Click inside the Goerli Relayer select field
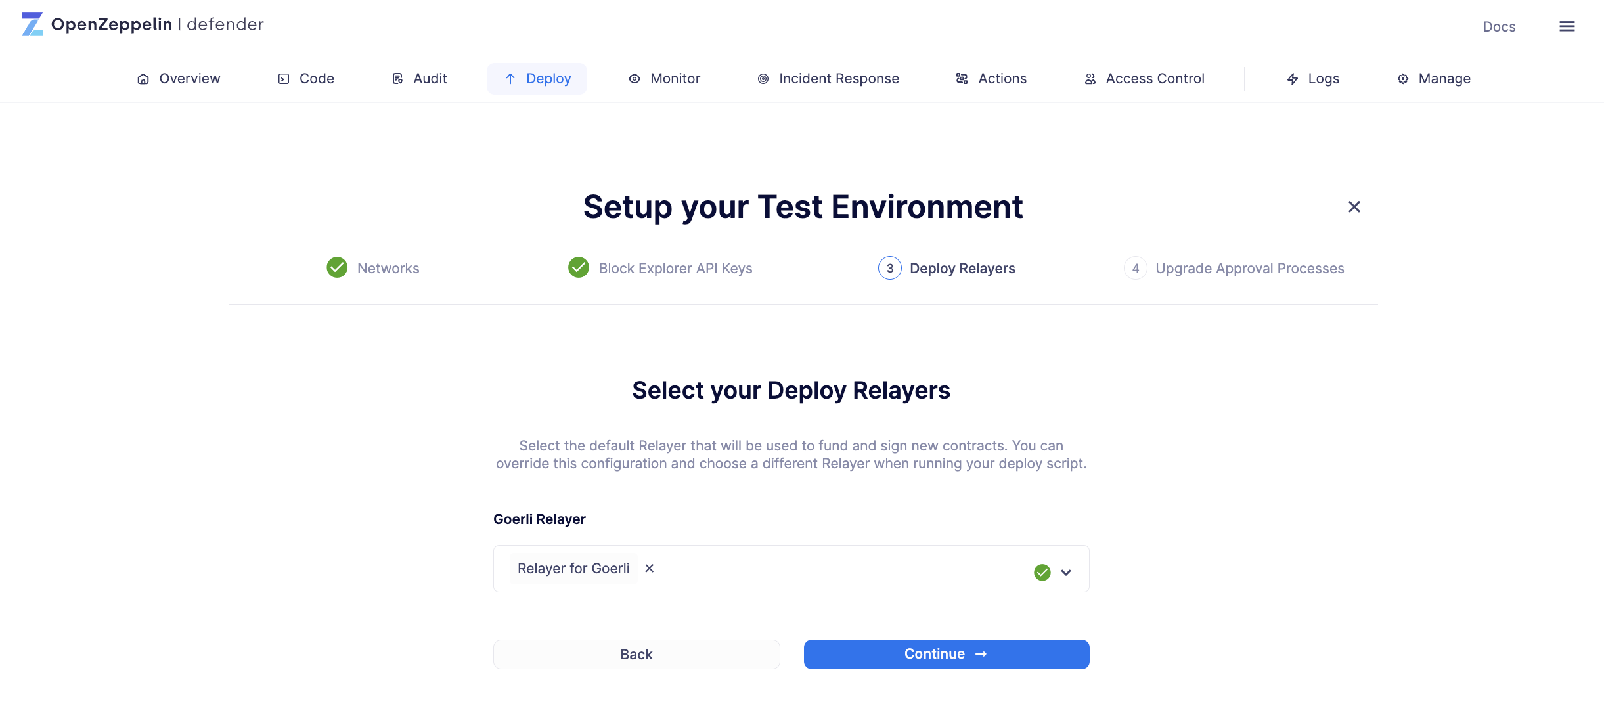Image resolution: width=1604 pixels, height=725 pixels. [791, 569]
